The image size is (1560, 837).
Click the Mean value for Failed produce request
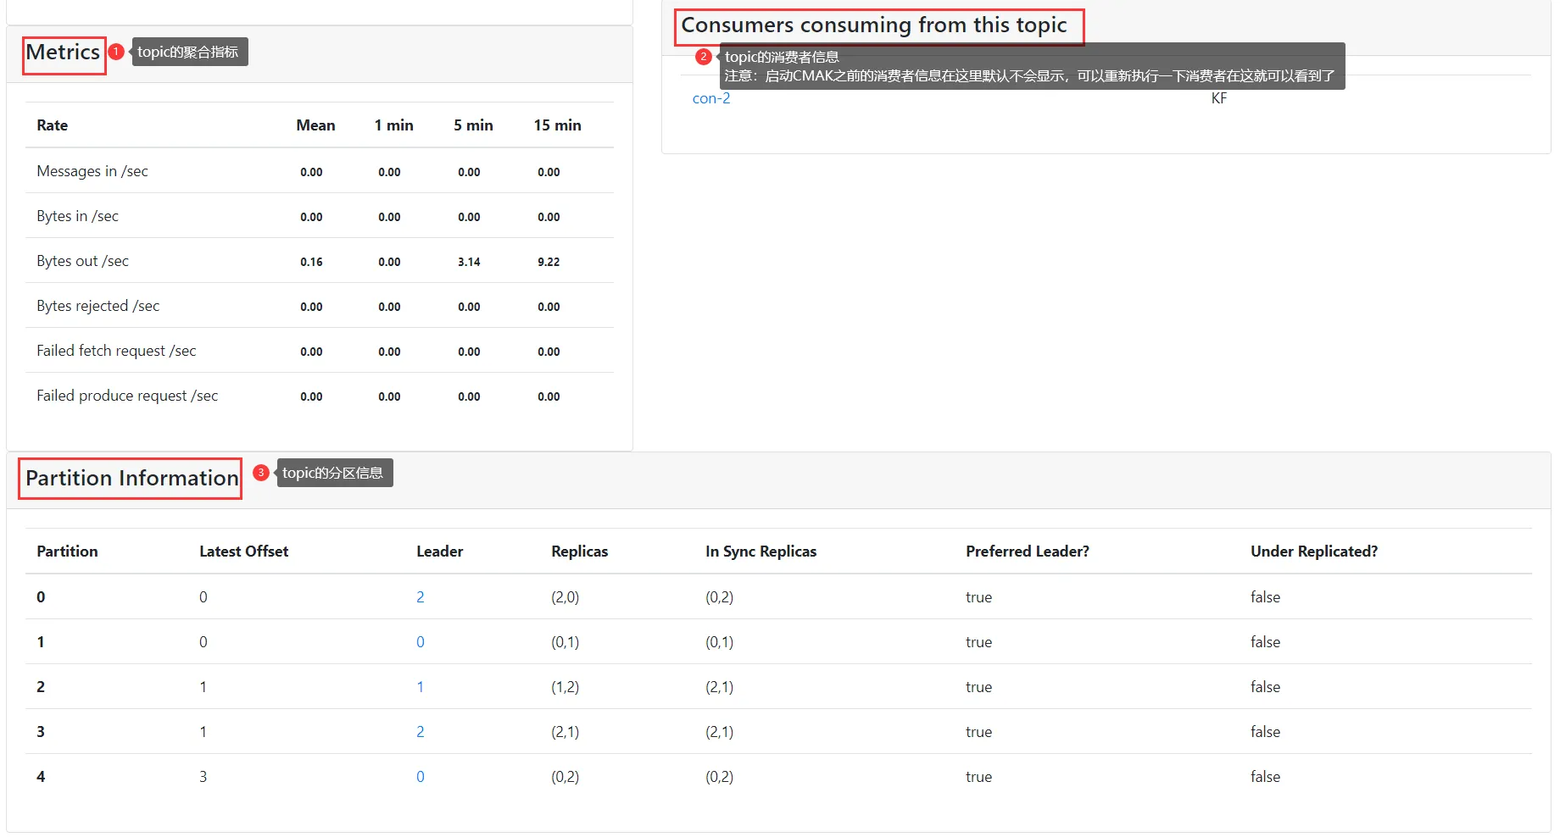tap(311, 396)
